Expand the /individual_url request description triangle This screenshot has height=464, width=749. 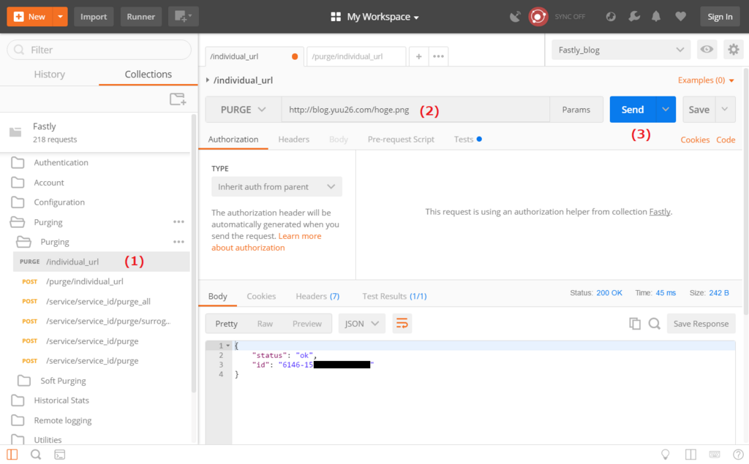pos(208,80)
